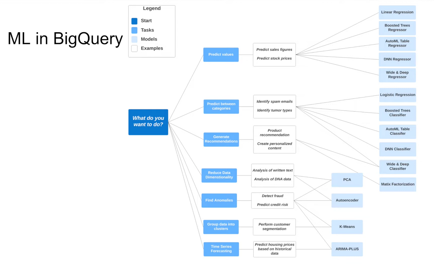Click the 'Examples' legend label
This screenshot has width=434, height=267.
[x=152, y=49]
